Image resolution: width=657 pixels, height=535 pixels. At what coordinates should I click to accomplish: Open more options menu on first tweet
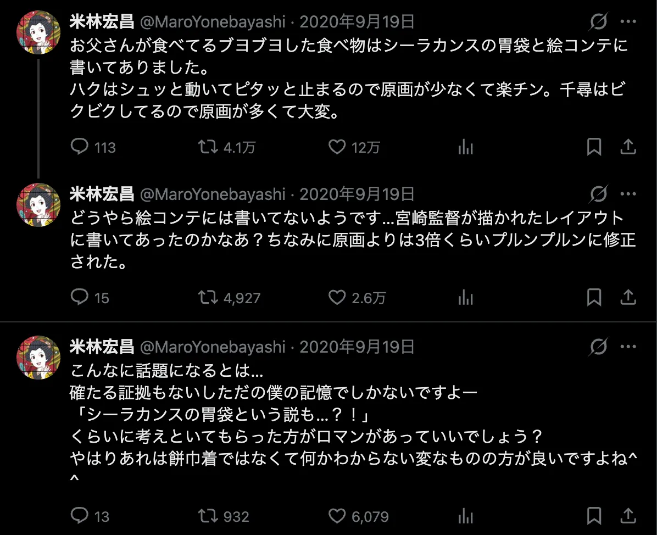tap(628, 22)
